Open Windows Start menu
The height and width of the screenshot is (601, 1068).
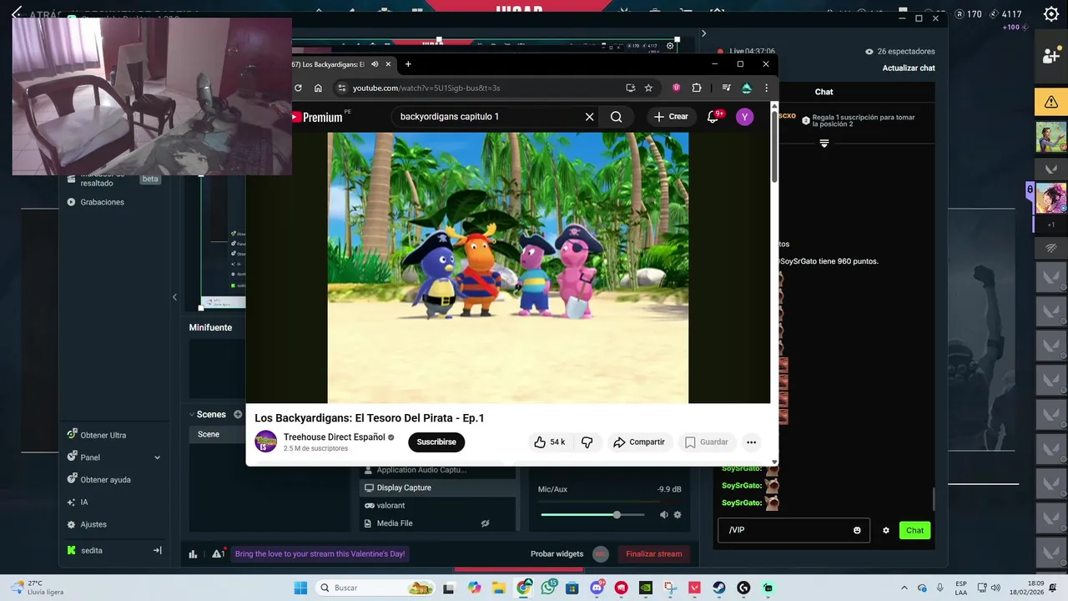point(300,588)
